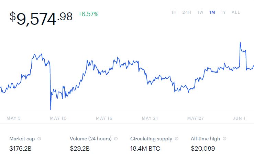Click the $176.2B market cap value

tap(21, 149)
